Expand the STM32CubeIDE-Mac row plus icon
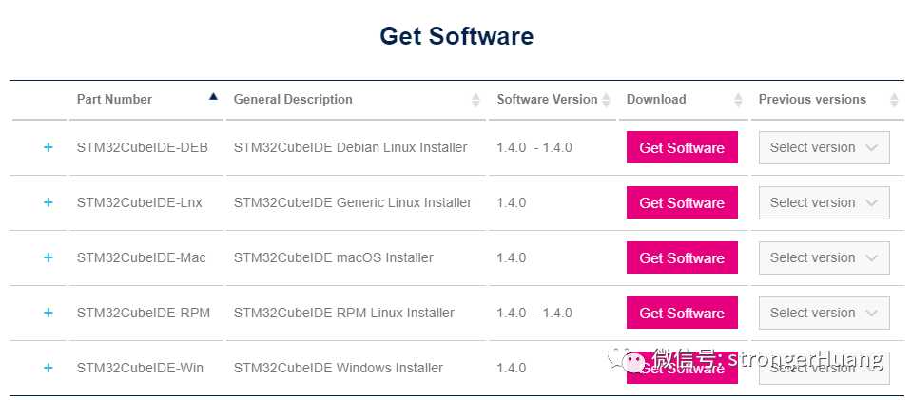 (49, 257)
